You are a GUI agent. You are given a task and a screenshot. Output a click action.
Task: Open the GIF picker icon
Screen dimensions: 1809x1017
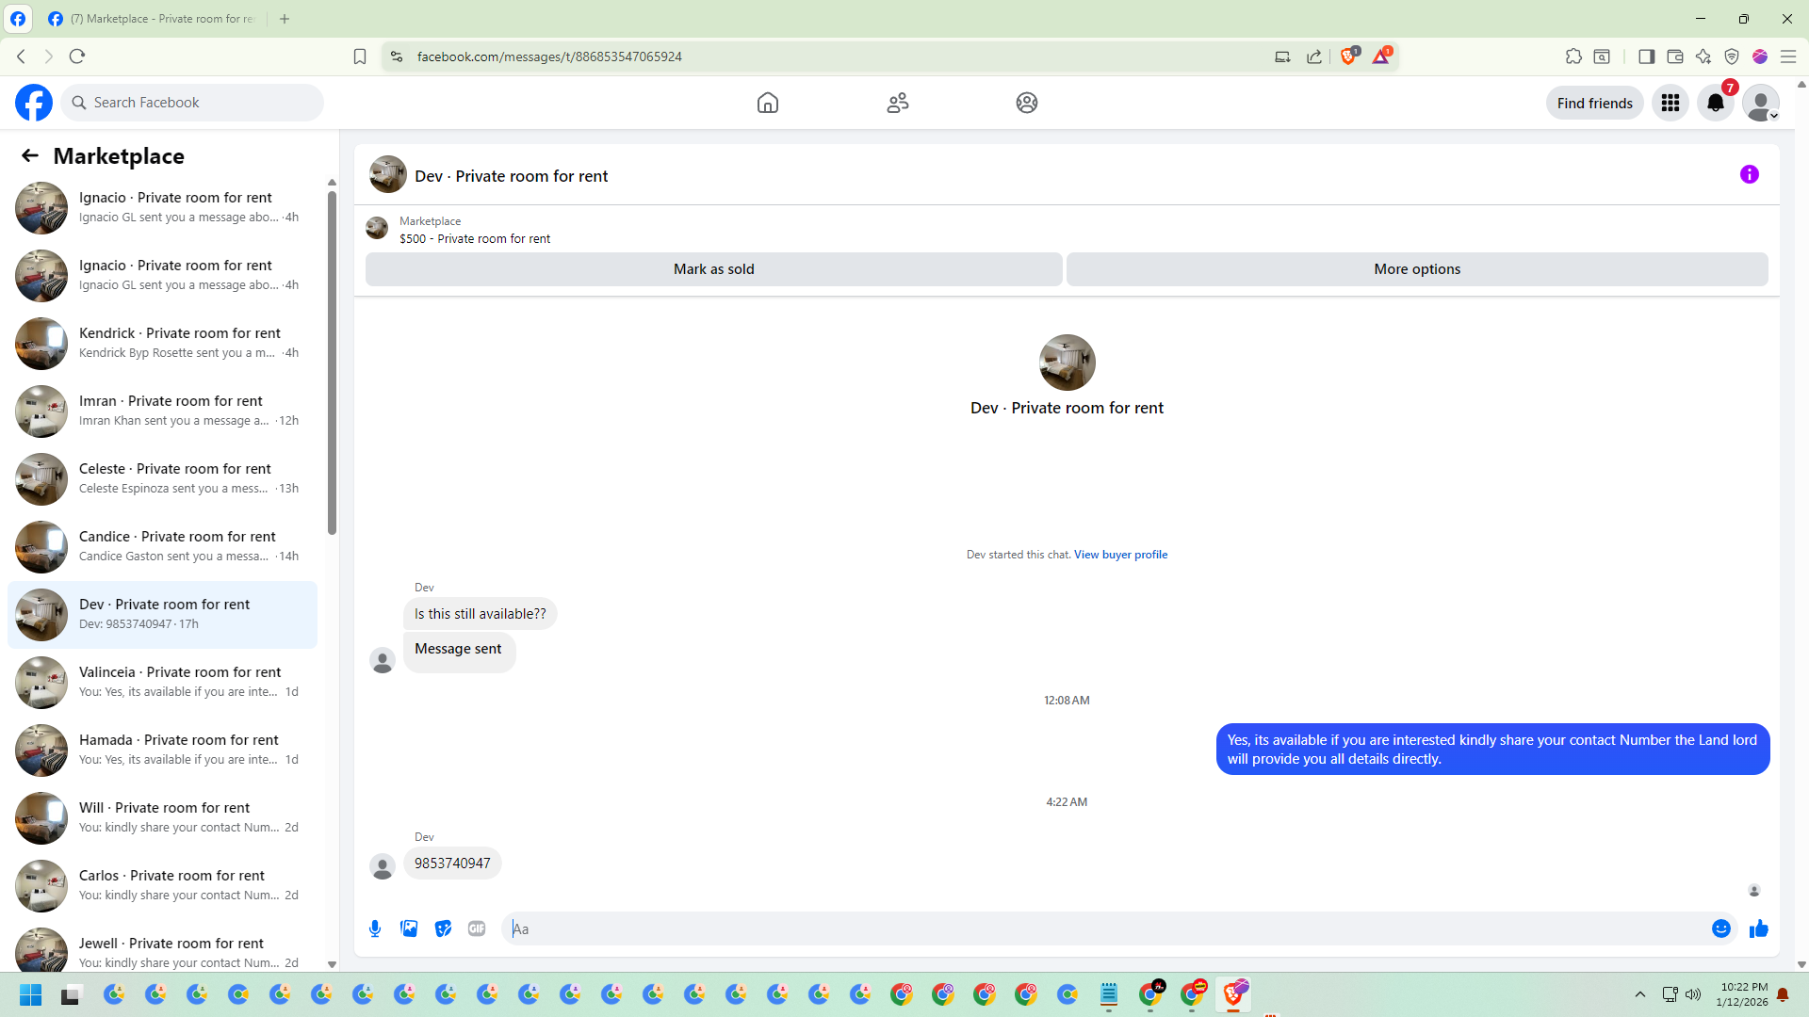(x=477, y=928)
